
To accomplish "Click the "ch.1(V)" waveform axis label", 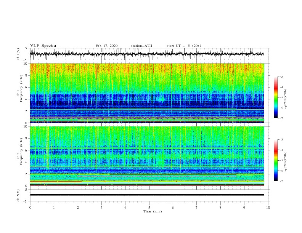I will [x=18, y=54].
